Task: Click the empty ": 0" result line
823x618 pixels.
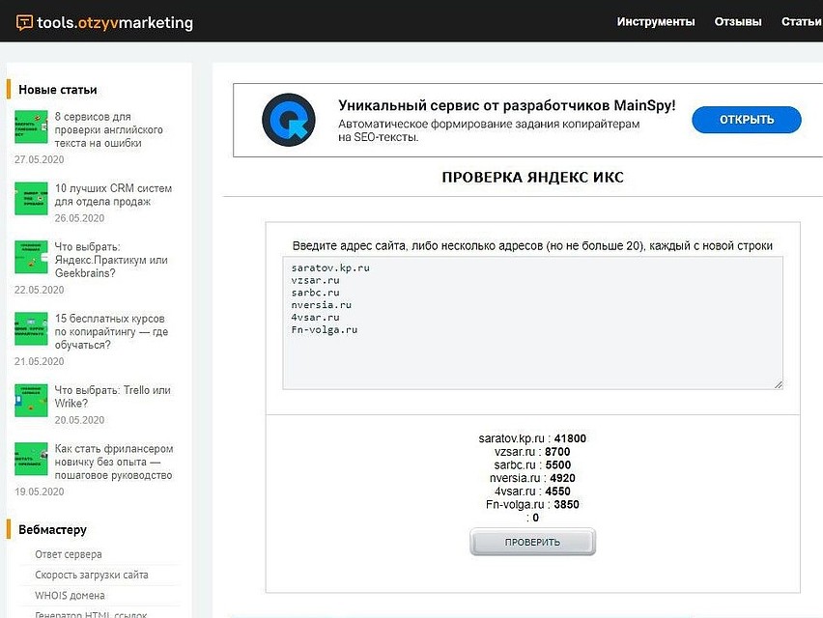Action: coord(532,518)
